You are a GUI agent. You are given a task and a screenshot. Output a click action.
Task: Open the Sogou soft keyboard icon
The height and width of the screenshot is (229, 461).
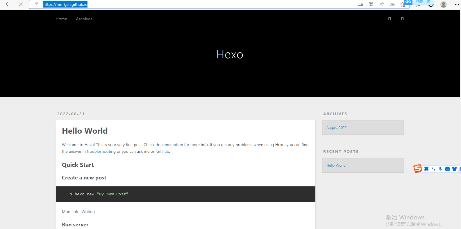pos(447,169)
